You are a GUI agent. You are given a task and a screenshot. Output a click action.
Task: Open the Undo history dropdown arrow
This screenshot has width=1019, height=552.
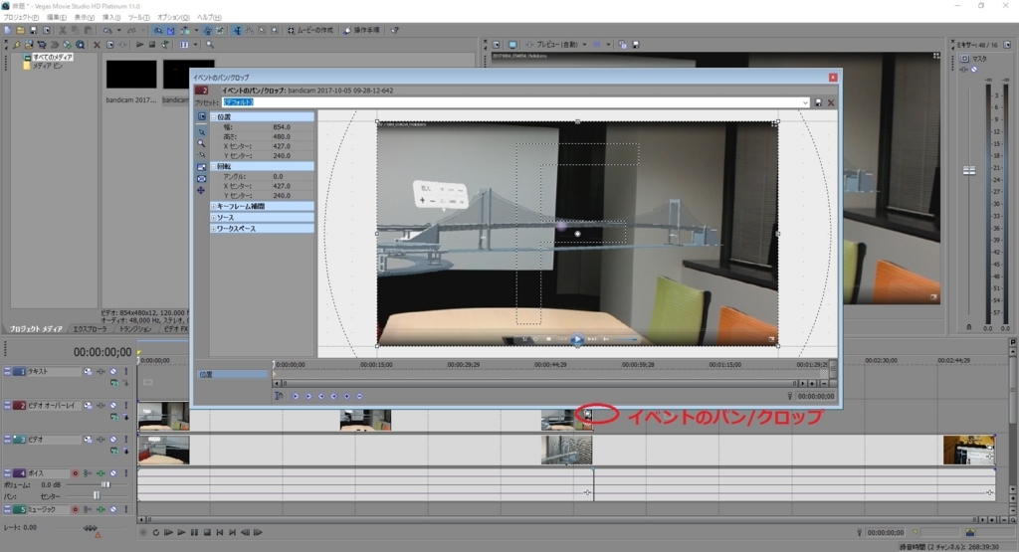118,30
